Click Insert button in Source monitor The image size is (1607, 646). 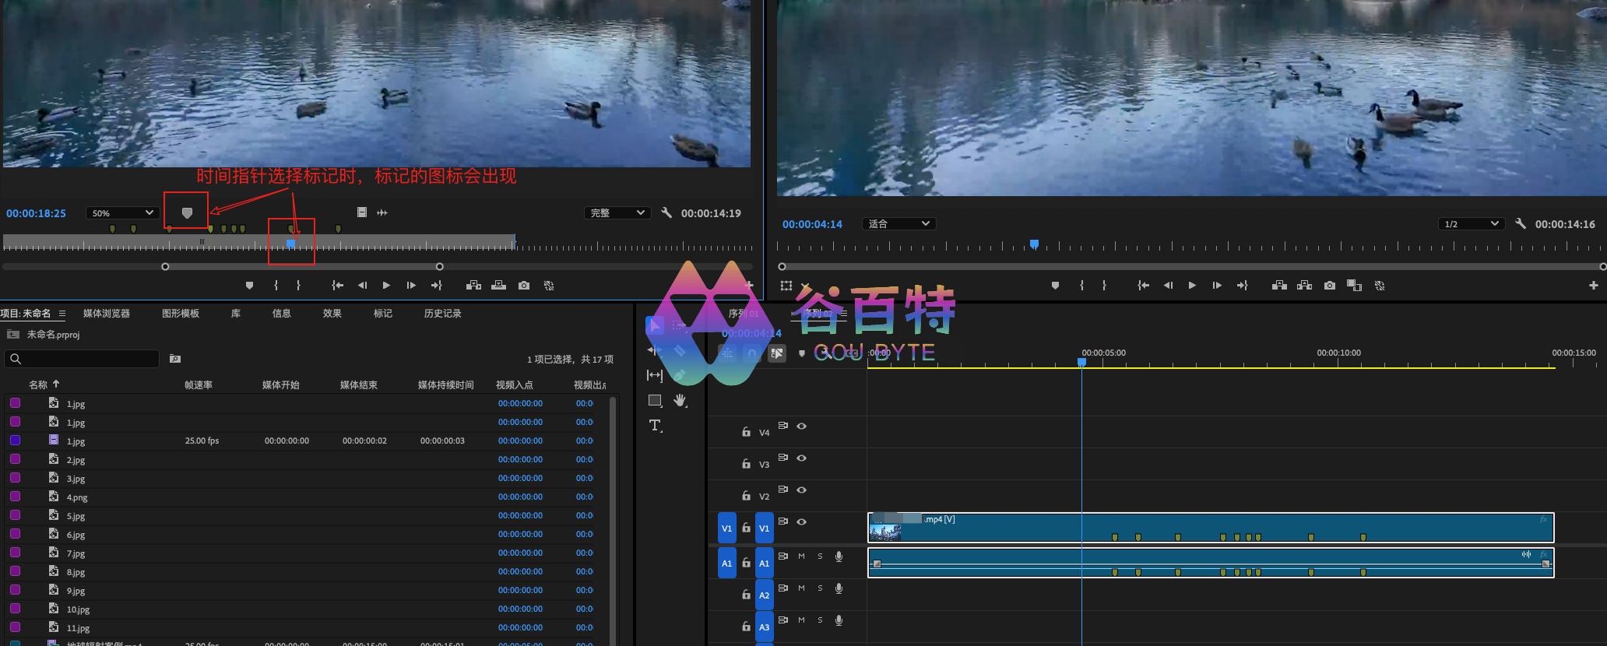[x=473, y=286]
